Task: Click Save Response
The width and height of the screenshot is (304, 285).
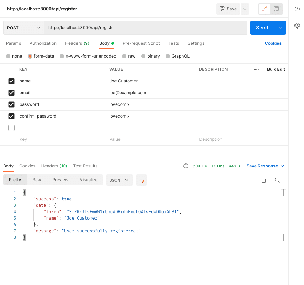Action: pos(262,166)
